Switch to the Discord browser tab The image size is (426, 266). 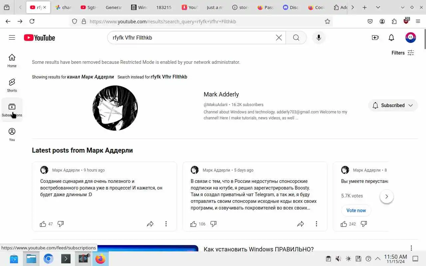click(x=291, y=7)
